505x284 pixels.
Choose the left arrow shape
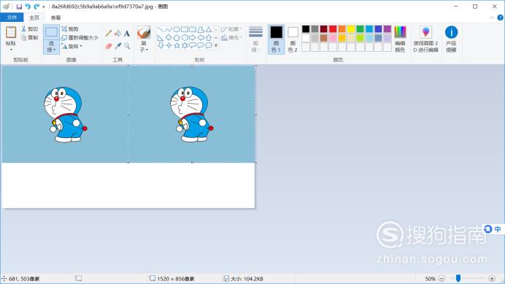(201, 38)
